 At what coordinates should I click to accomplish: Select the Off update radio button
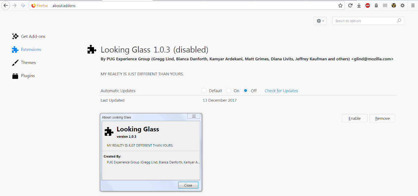tap(245, 91)
